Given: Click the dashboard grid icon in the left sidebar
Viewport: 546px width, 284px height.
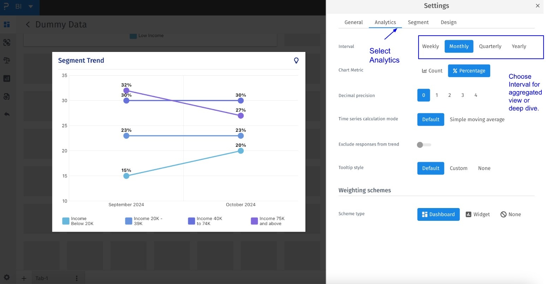Looking at the screenshot, I should coord(7,24).
